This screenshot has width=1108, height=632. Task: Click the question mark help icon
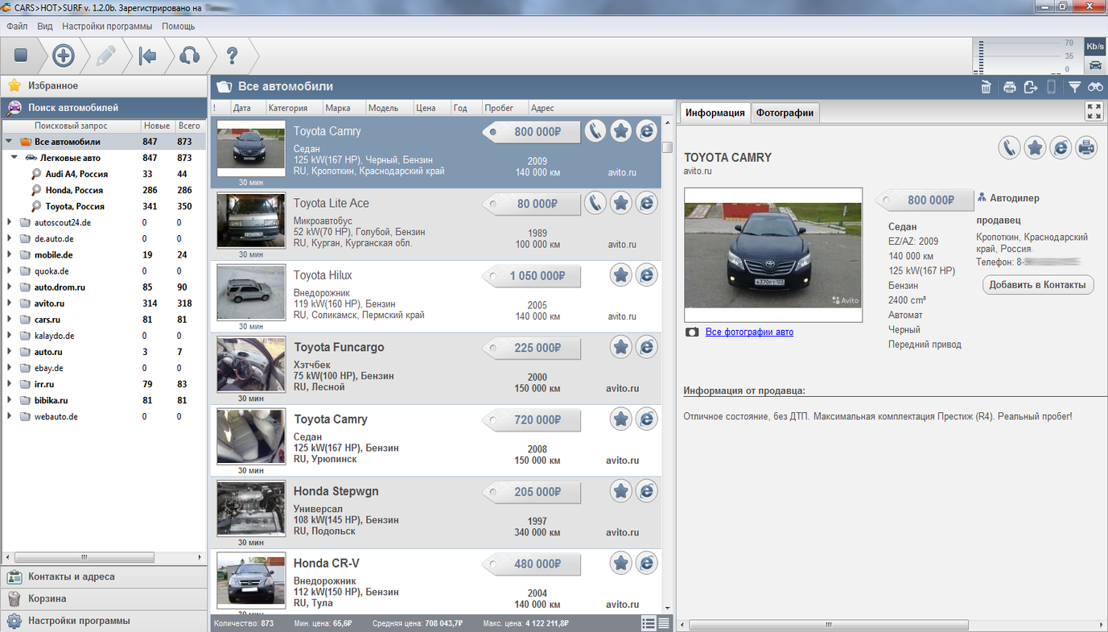click(232, 56)
